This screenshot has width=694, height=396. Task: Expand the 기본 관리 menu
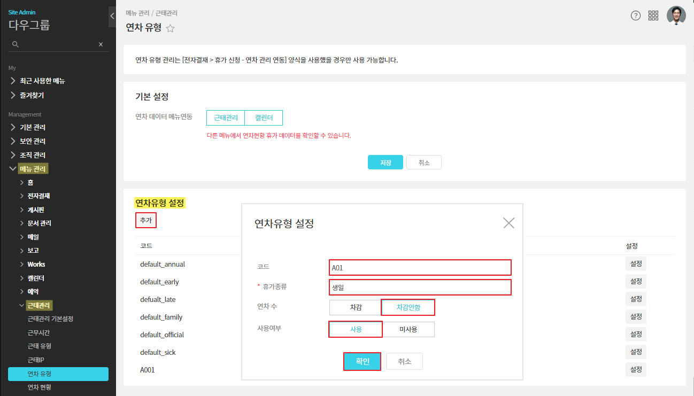click(32, 128)
